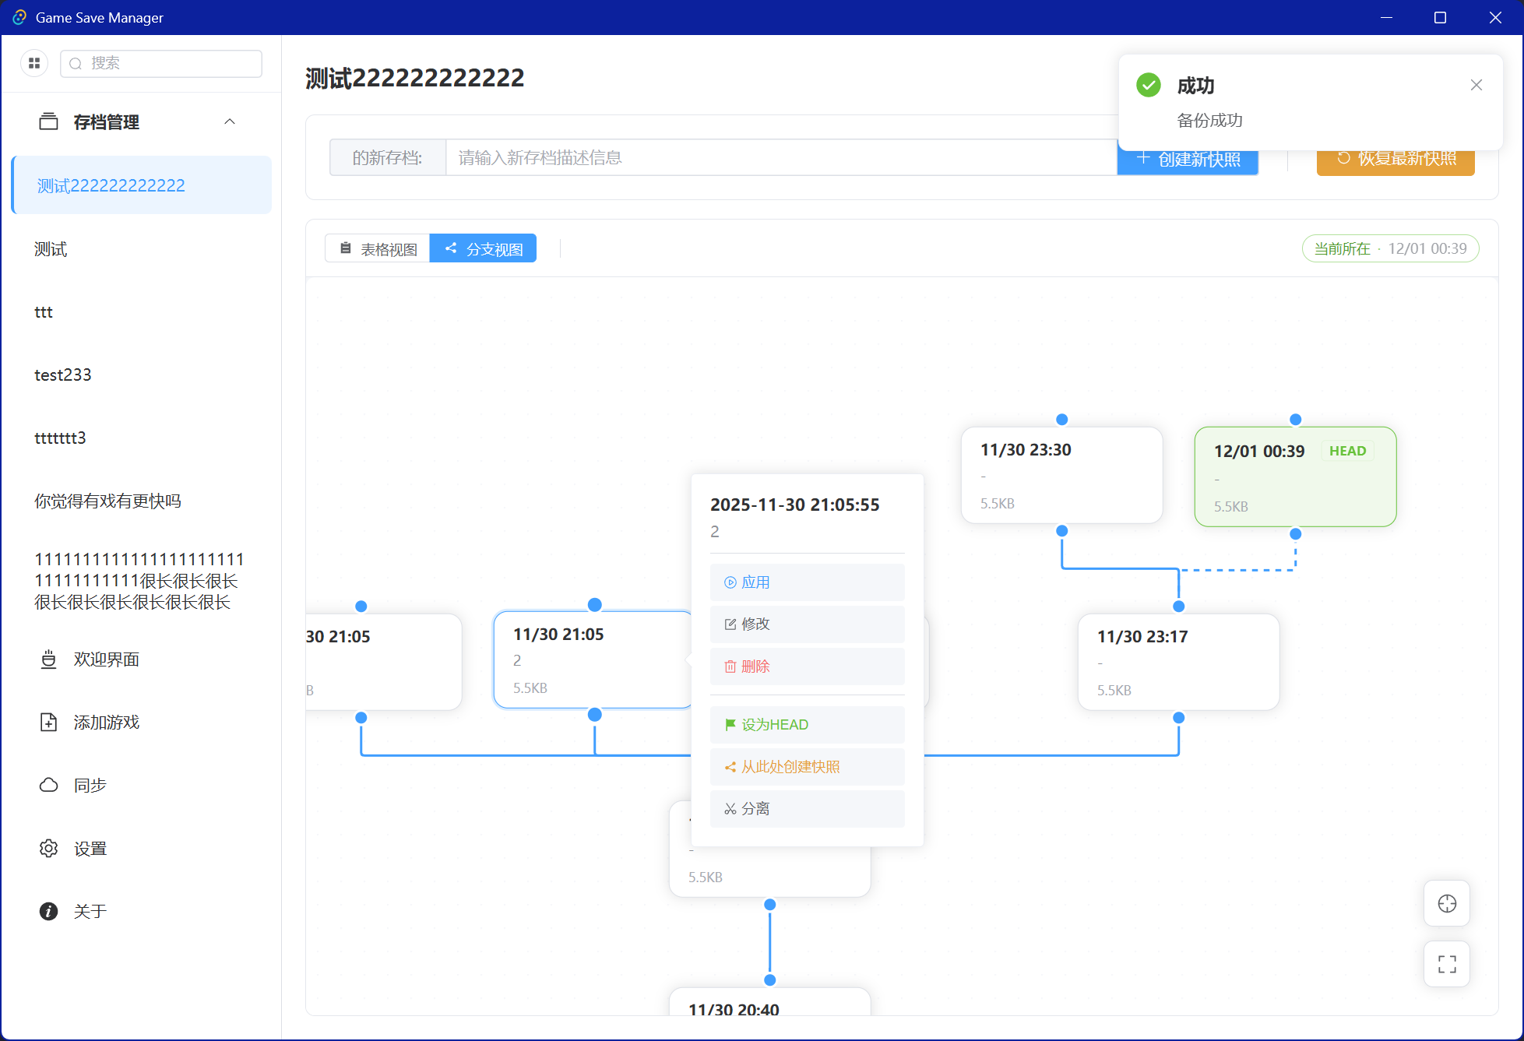Open the 欢迎界面 welcome page
1524x1041 pixels.
pos(106,659)
